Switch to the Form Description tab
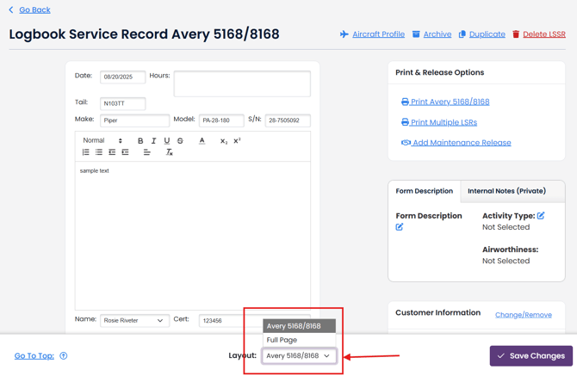 (425, 191)
